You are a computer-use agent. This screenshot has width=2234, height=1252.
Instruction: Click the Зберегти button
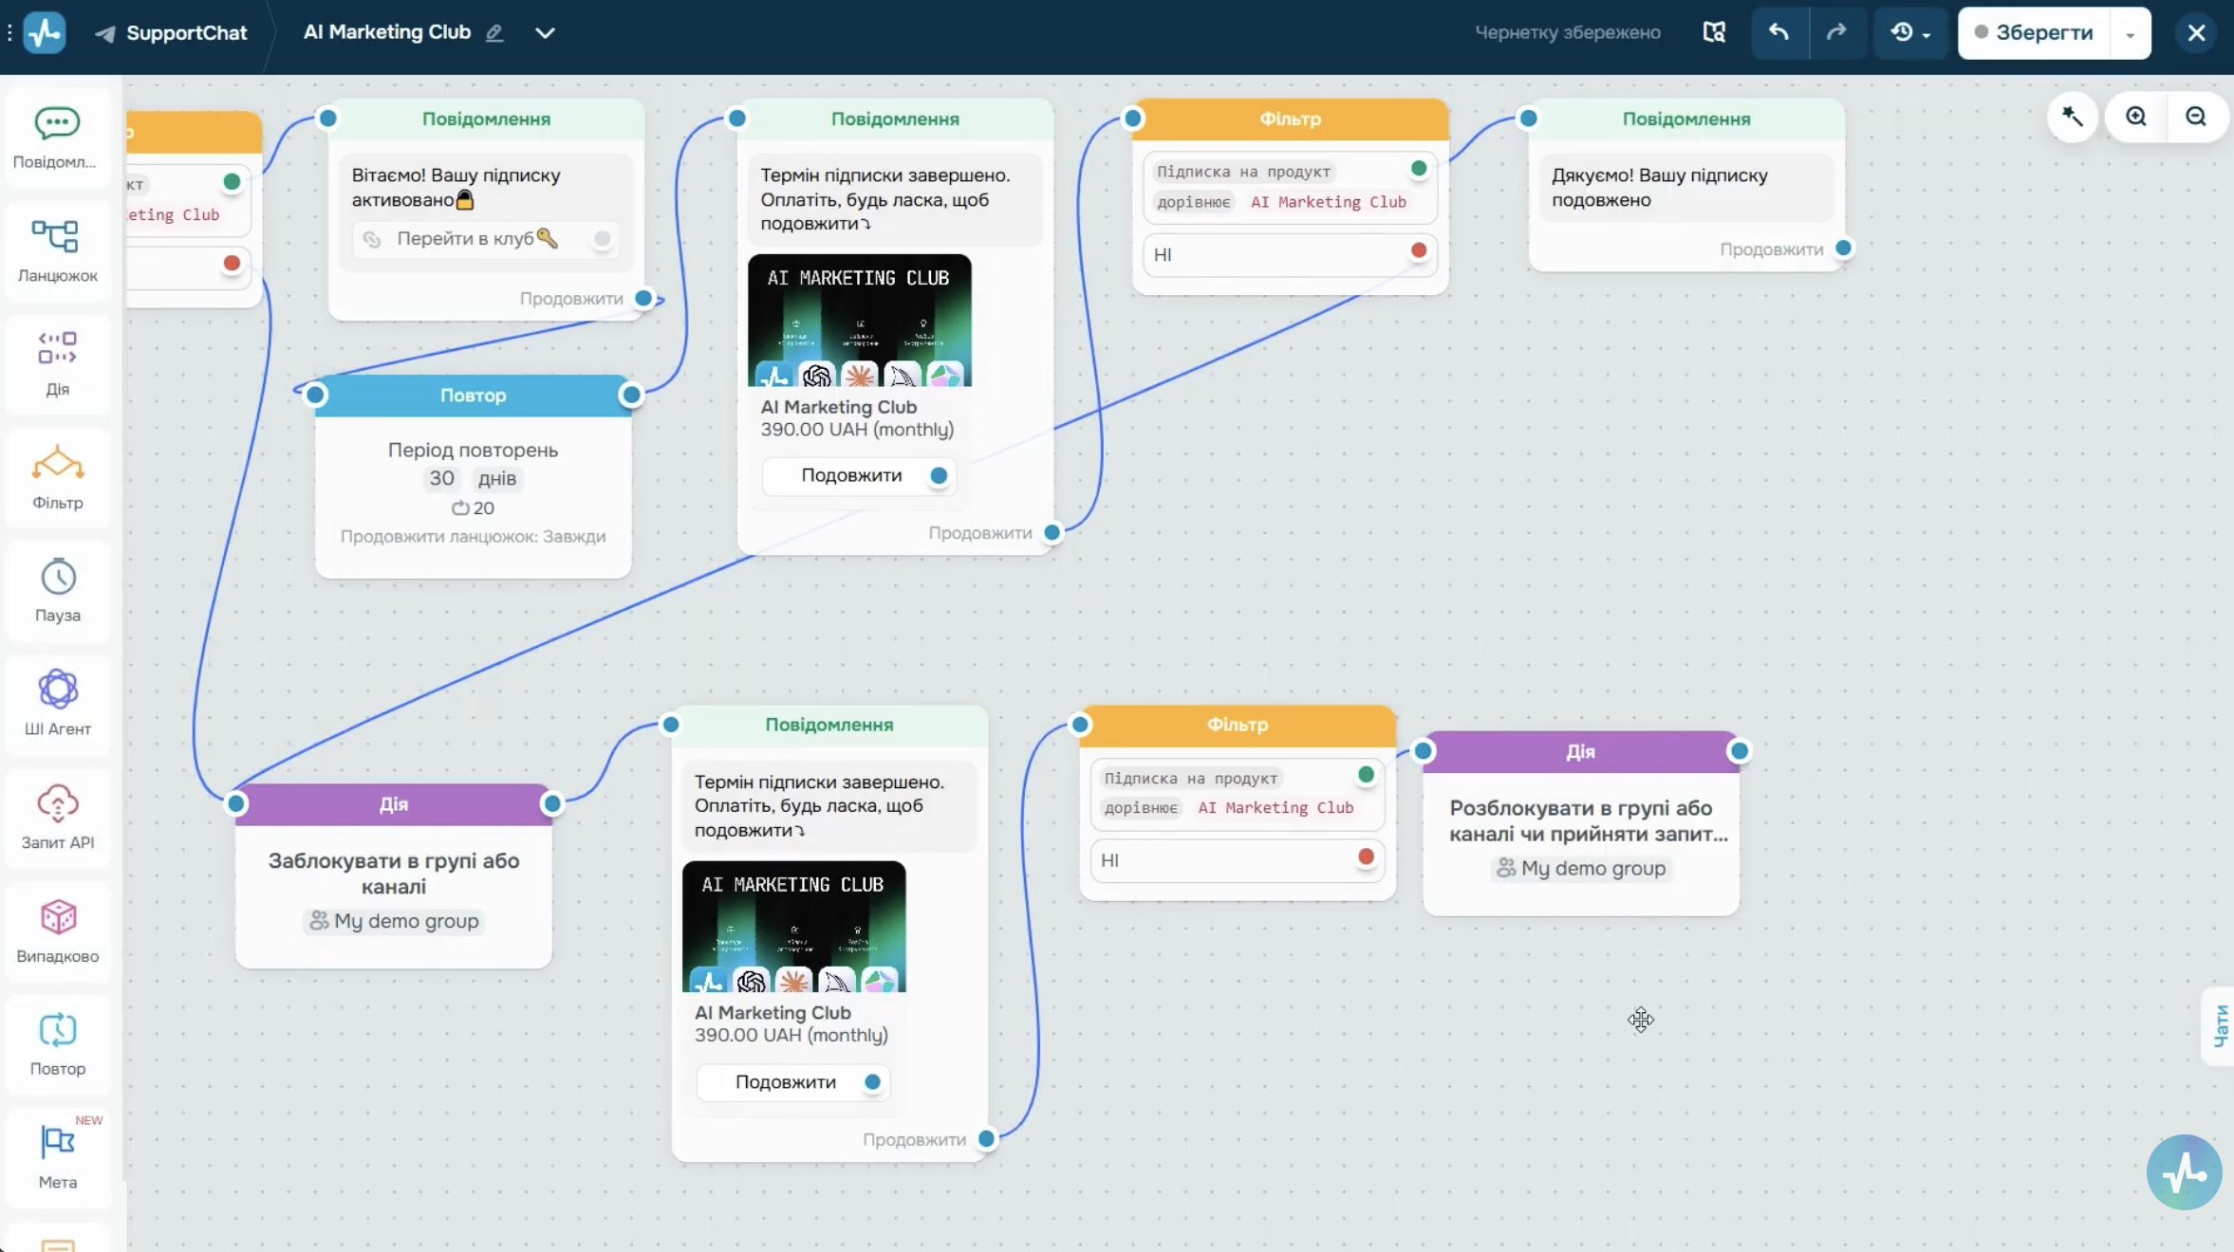tap(2033, 33)
